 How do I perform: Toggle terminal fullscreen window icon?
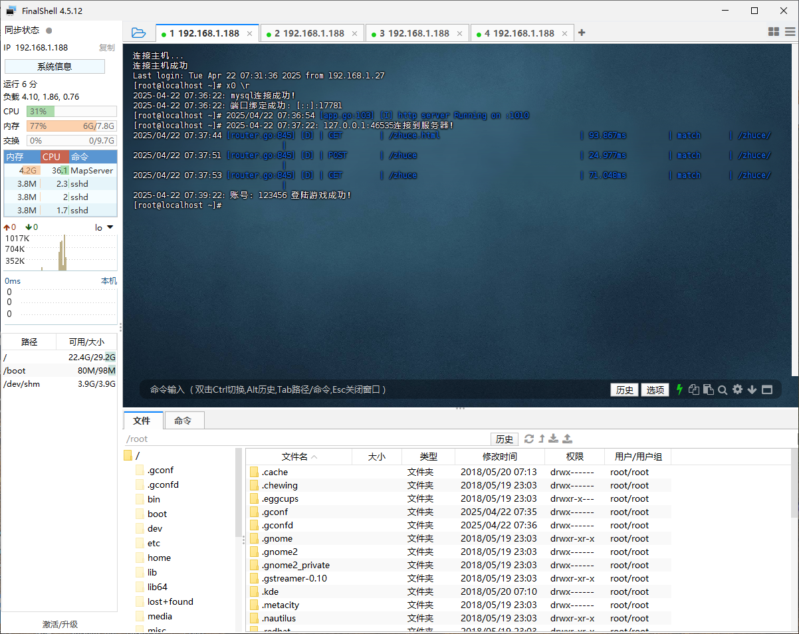tap(767, 390)
